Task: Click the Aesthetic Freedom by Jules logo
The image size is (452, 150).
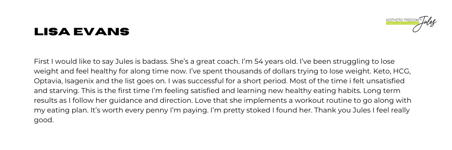Action: pos(411,23)
